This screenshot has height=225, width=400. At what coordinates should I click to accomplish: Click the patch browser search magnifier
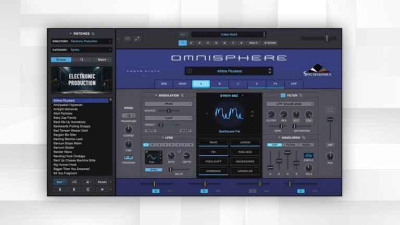(93, 33)
